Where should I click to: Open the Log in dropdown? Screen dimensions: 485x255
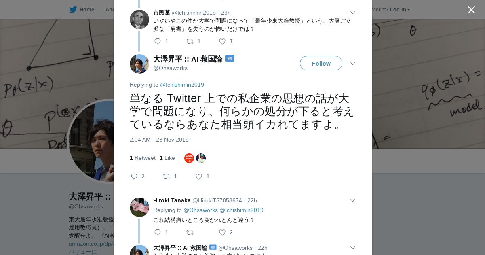click(400, 10)
